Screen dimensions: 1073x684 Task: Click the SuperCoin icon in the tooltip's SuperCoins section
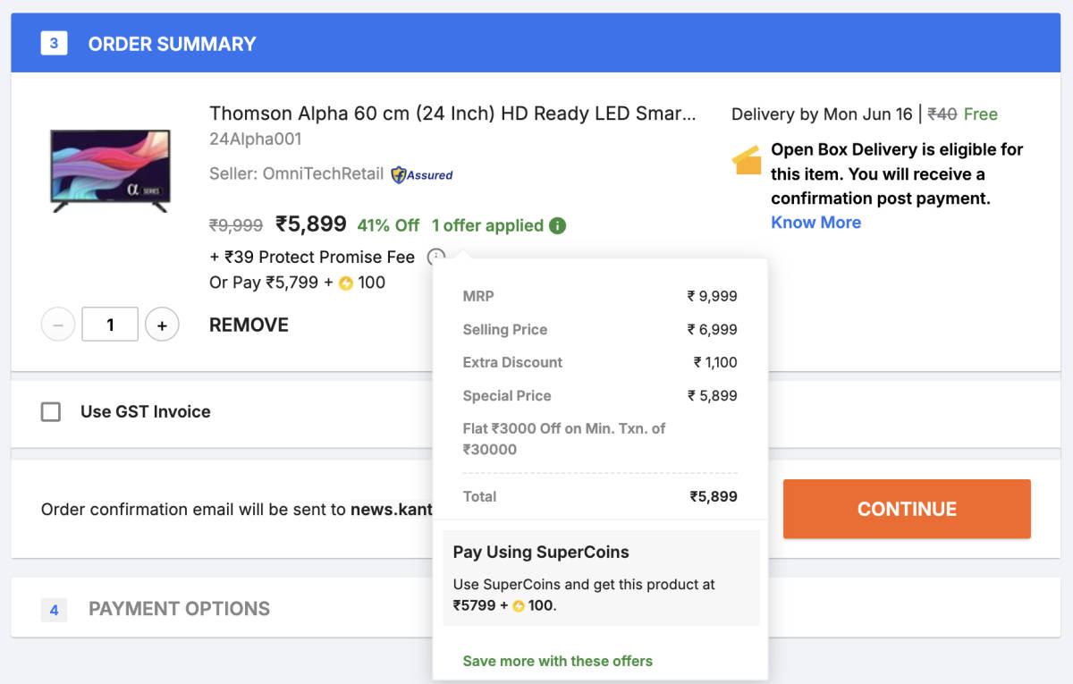(x=519, y=606)
